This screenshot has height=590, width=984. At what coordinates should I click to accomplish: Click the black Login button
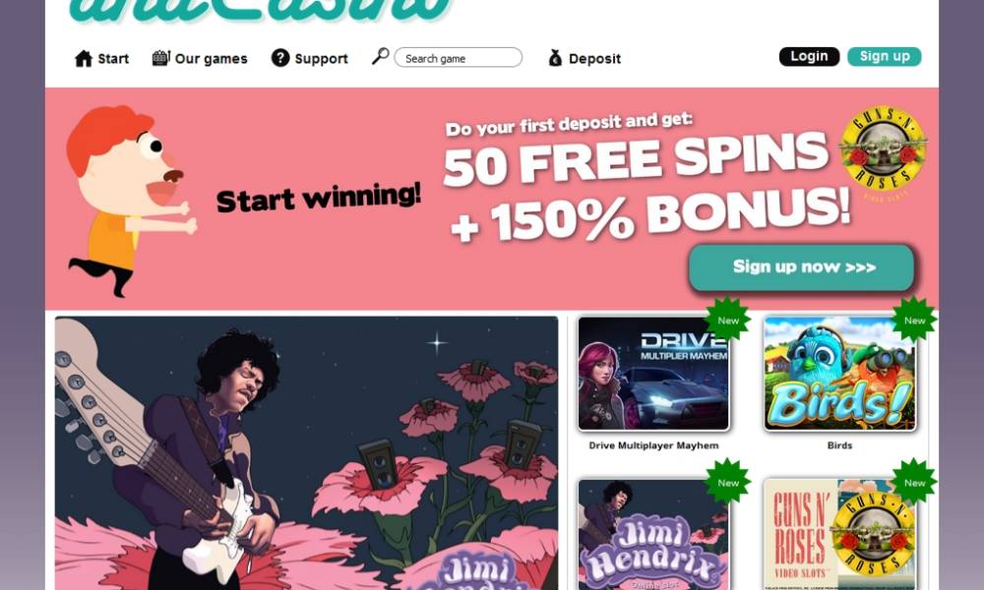(x=809, y=56)
